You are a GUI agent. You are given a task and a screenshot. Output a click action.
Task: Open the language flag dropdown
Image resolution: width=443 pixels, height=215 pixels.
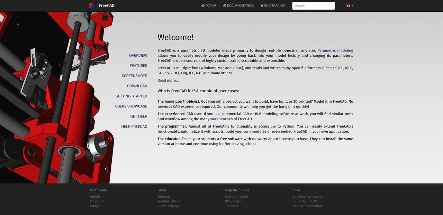[350, 6]
